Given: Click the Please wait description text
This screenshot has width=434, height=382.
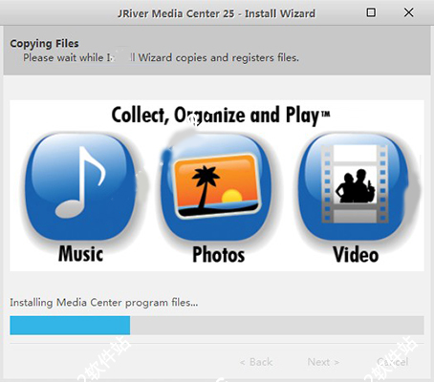Looking at the screenshot, I should point(161,57).
